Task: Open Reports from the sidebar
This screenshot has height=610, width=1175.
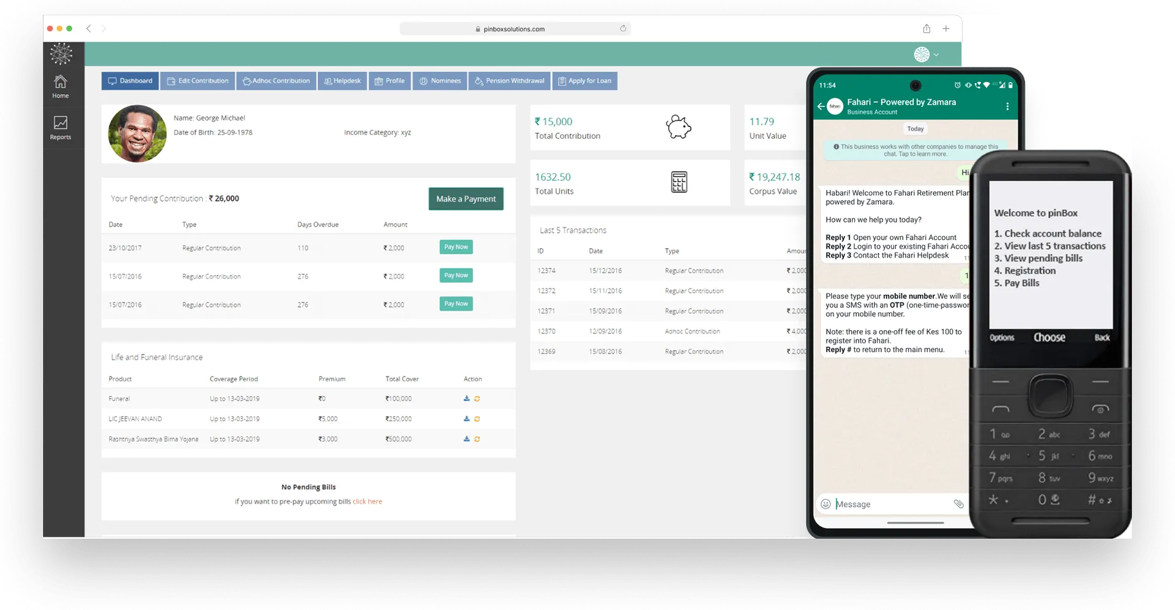Action: point(60,128)
